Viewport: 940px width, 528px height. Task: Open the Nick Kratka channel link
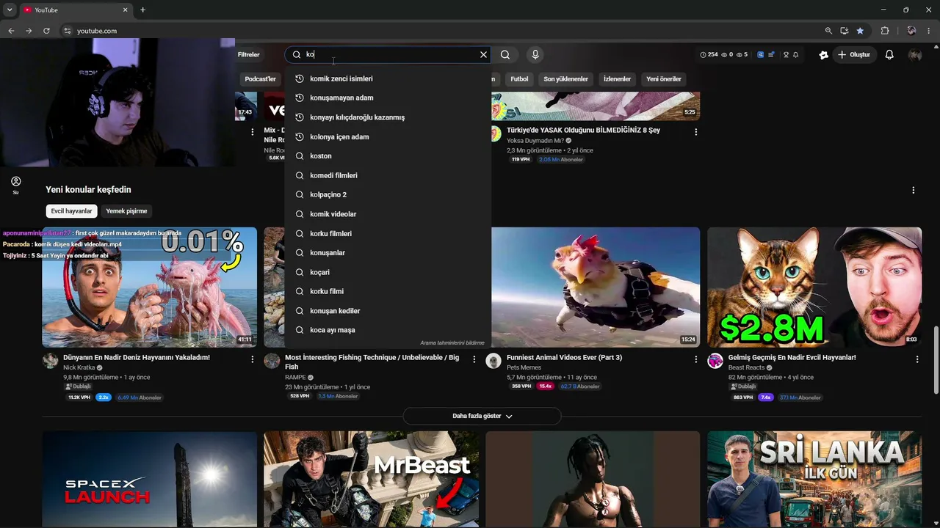(79, 367)
